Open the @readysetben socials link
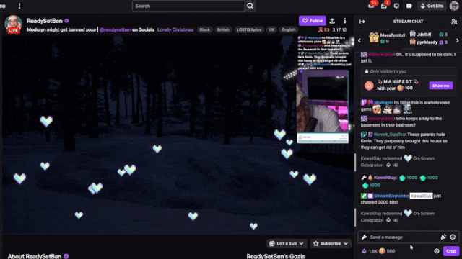This screenshot has height=259, width=462. pos(115,29)
